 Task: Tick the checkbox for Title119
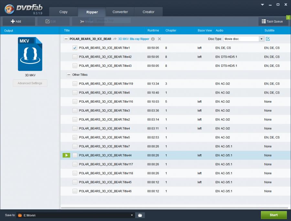point(75,84)
